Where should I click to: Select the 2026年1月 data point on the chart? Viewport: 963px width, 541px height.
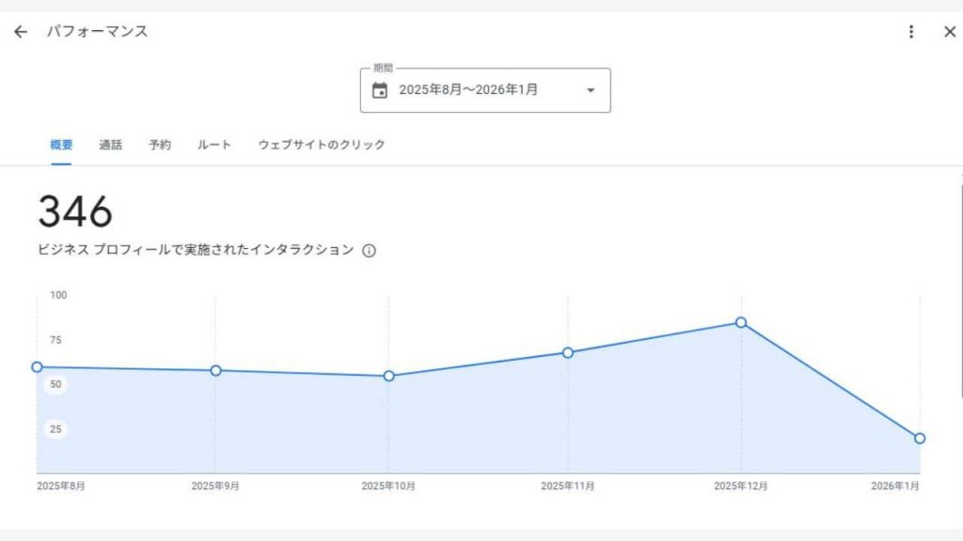coord(919,437)
